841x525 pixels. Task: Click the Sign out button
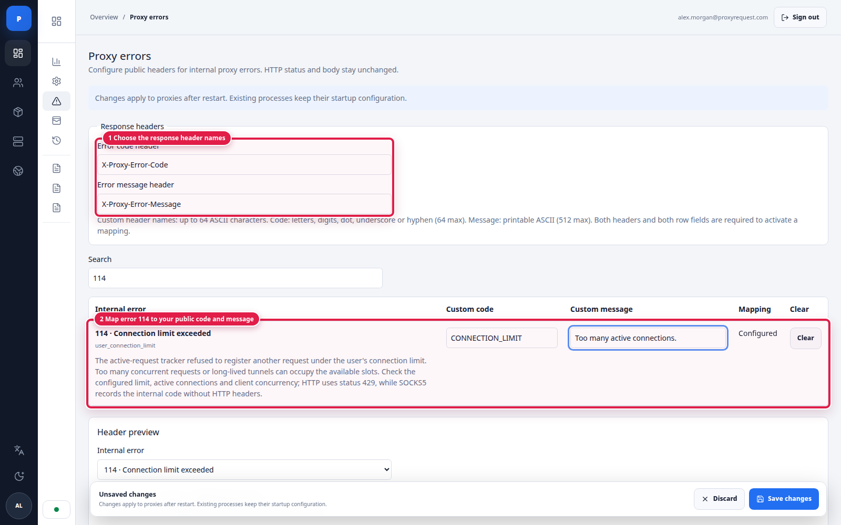(800, 17)
